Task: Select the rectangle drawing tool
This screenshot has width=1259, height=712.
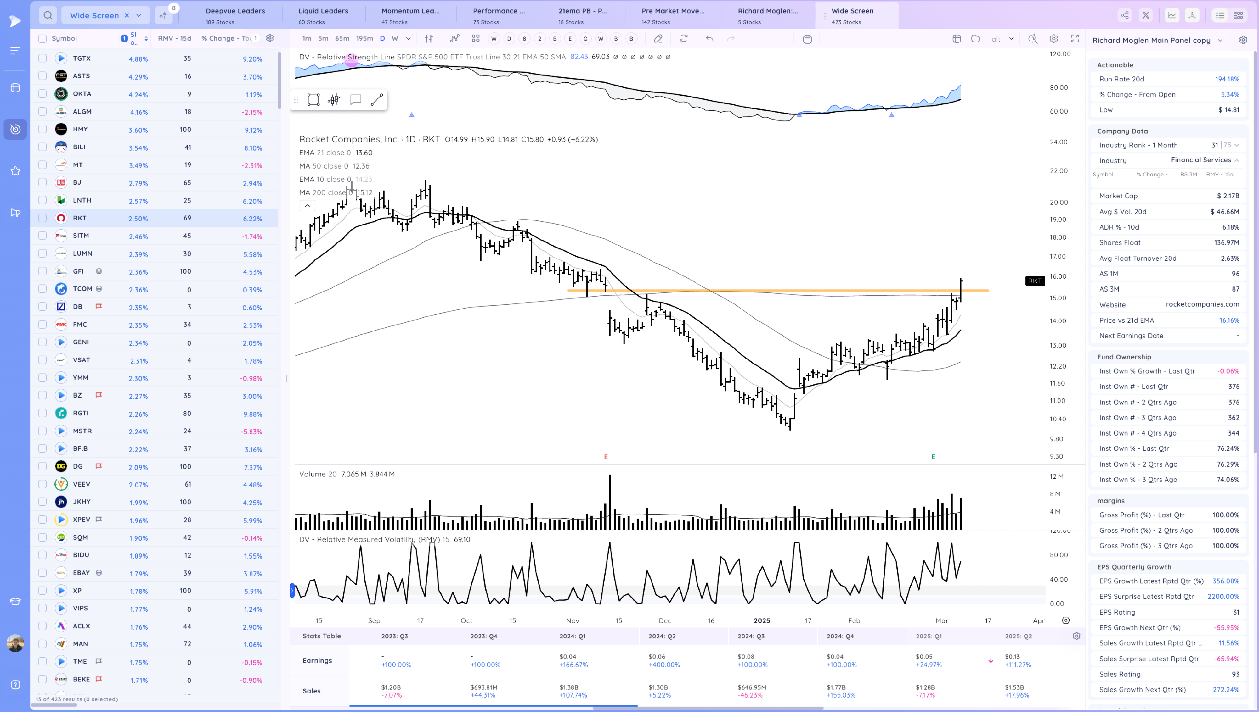Action: tap(314, 100)
